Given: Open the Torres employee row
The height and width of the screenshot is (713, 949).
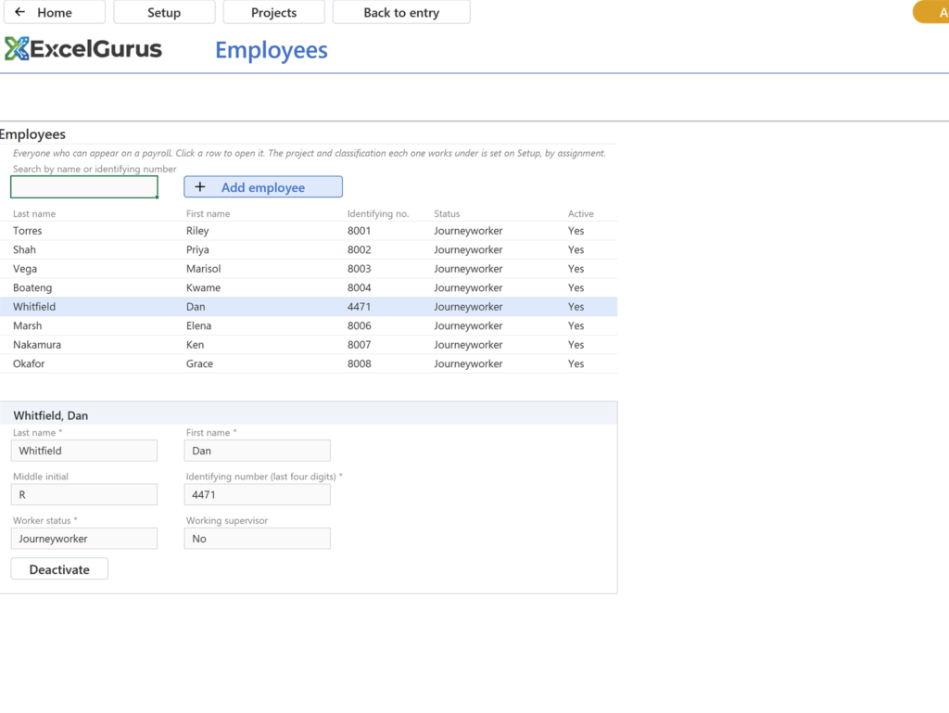Looking at the screenshot, I should pyautogui.click(x=309, y=231).
